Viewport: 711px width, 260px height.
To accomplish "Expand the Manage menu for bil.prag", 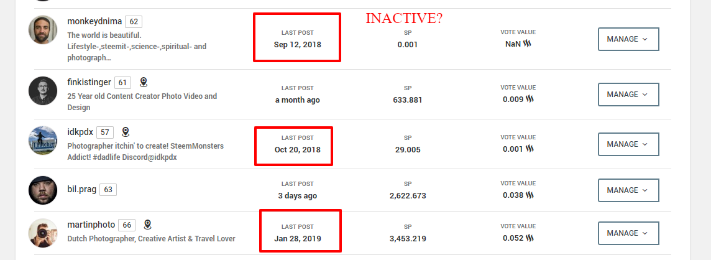I will (628, 190).
